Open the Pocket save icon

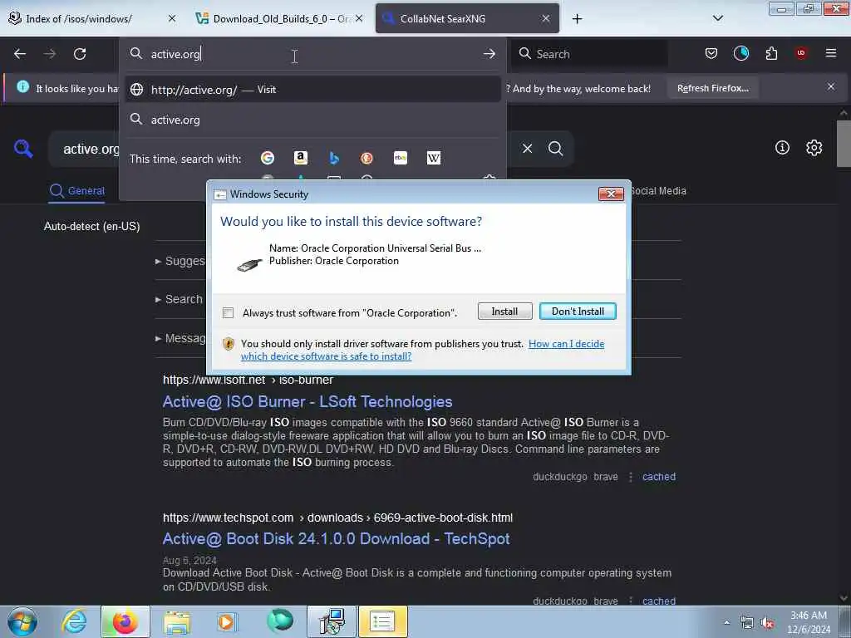(x=711, y=53)
